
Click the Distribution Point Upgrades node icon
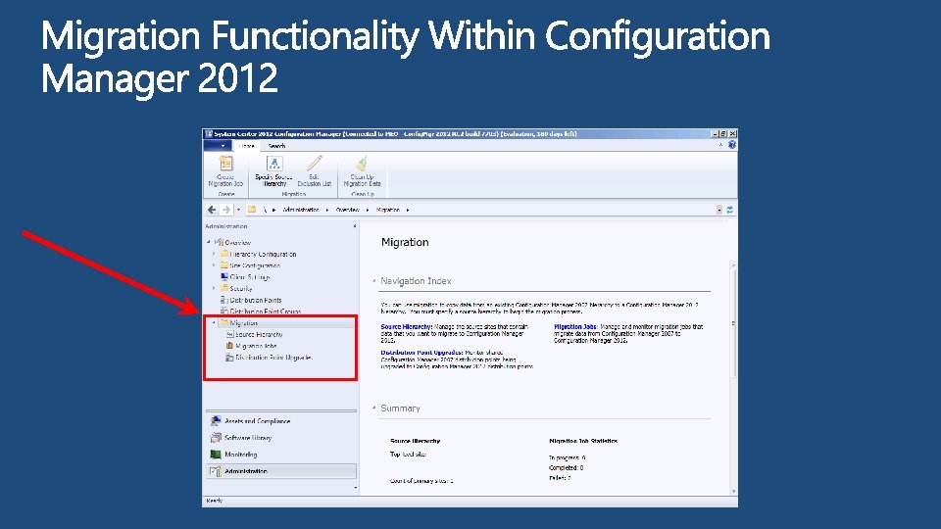click(x=229, y=357)
